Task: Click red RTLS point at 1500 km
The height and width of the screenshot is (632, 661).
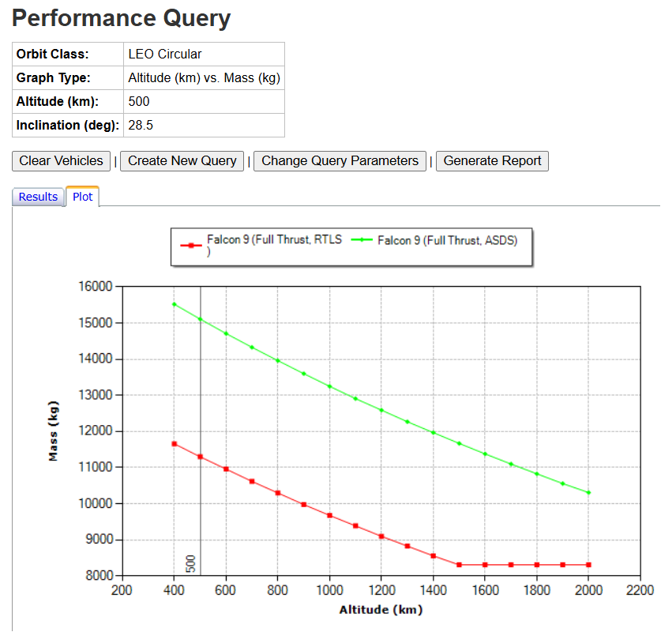Action: click(459, 565)
